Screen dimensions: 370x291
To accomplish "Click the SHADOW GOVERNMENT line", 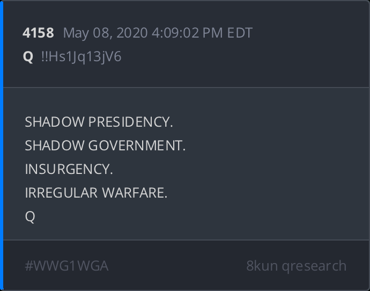I will (x=105, y=146).
